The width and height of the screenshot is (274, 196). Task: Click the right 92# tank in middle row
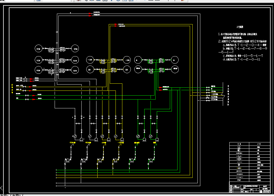(75, 60)
